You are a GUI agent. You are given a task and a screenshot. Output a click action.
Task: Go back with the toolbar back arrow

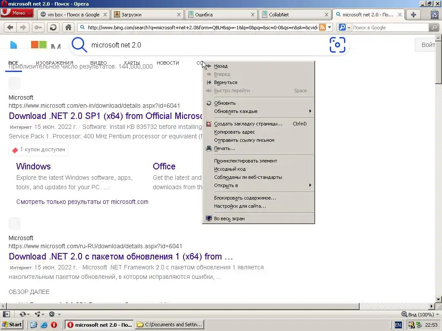click(x=10, y=27)
